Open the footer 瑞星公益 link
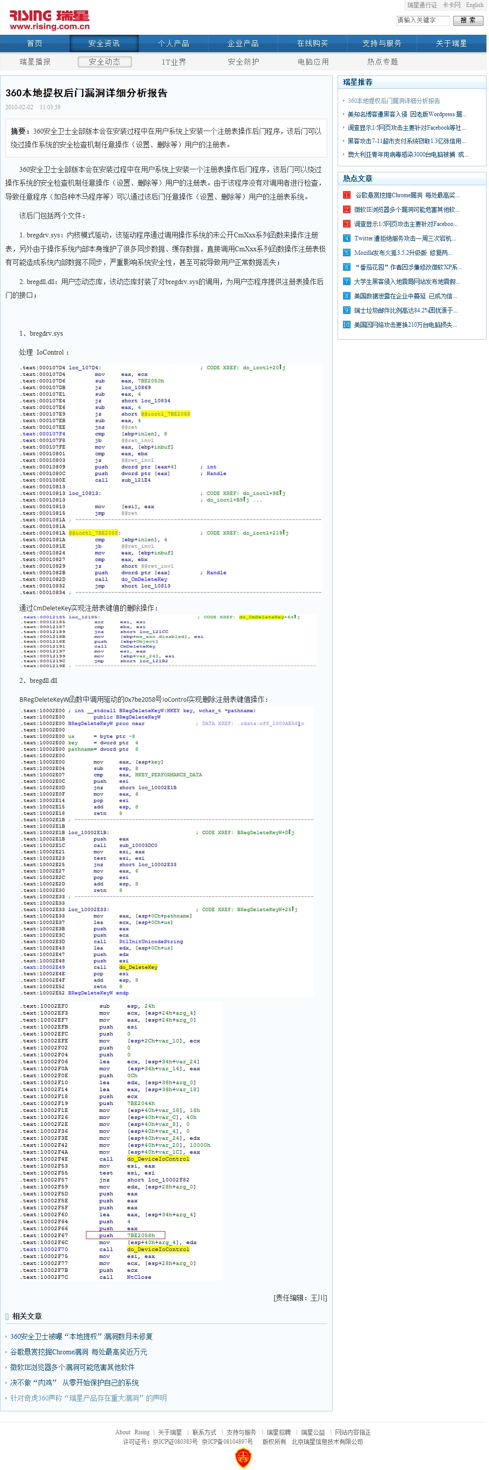The width and height of the screenshot is (489, 1470). tap(313, 1432)
